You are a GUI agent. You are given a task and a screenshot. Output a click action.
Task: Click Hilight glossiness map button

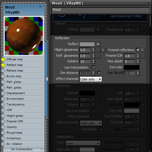[98, 50]
